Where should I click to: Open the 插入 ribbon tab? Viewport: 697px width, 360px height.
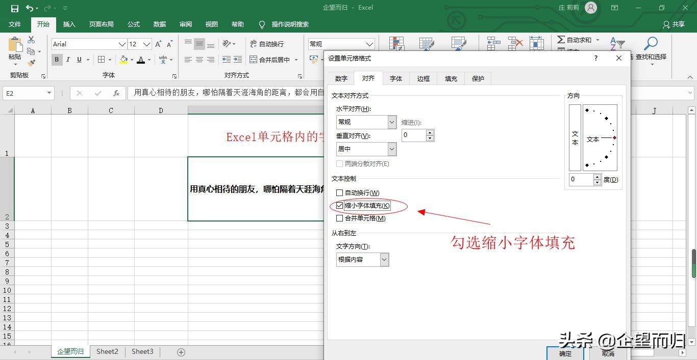pos(69,24)
